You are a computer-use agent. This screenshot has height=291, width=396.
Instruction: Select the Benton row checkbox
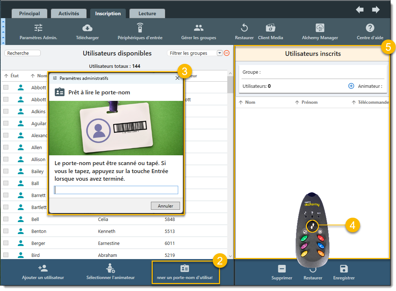tap(6, 231)
